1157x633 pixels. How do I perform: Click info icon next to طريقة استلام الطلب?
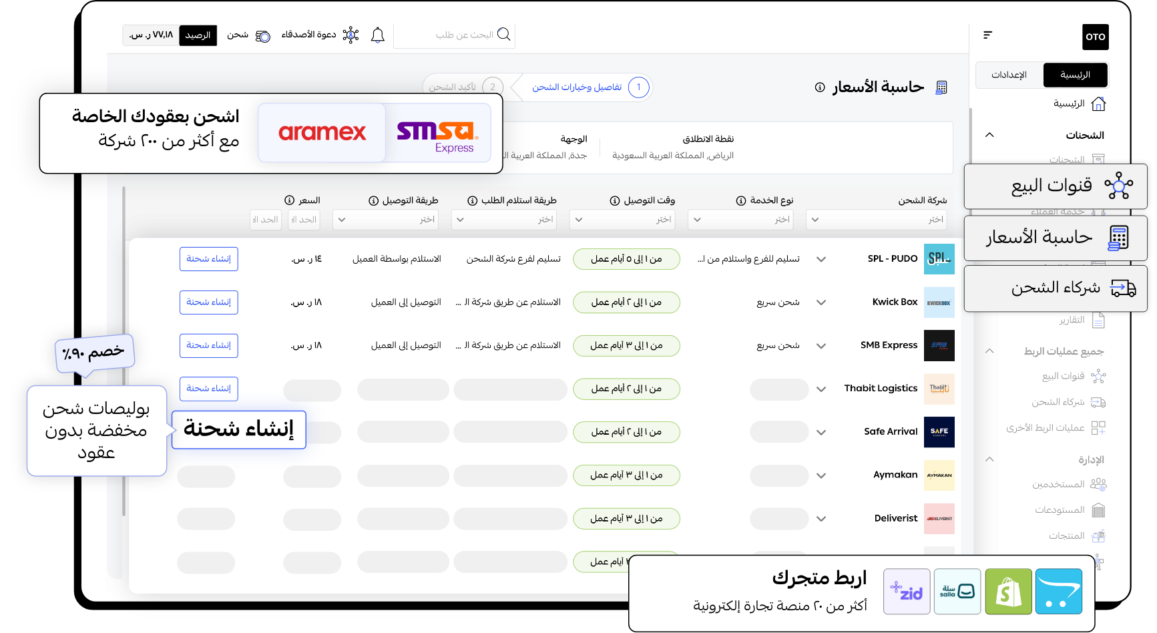472,200
